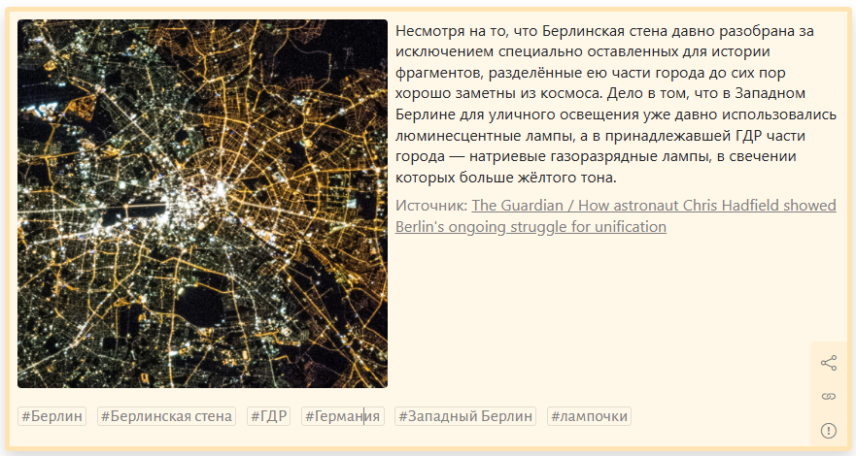Open the #Германия tag

pos(342,416)
